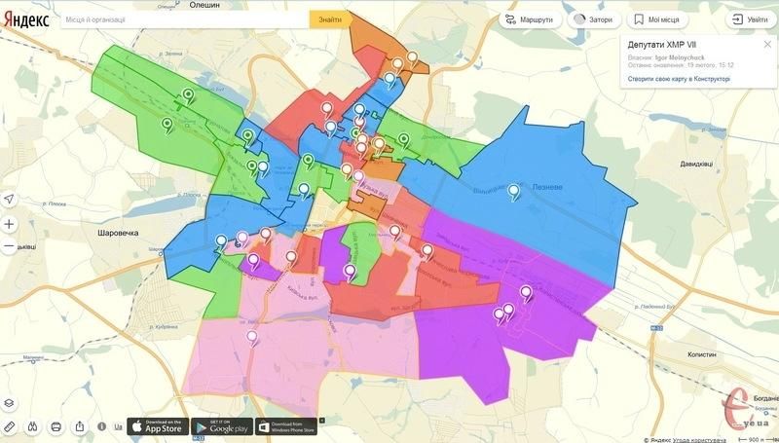Zoom out with the minus button

tap(9, 247)
